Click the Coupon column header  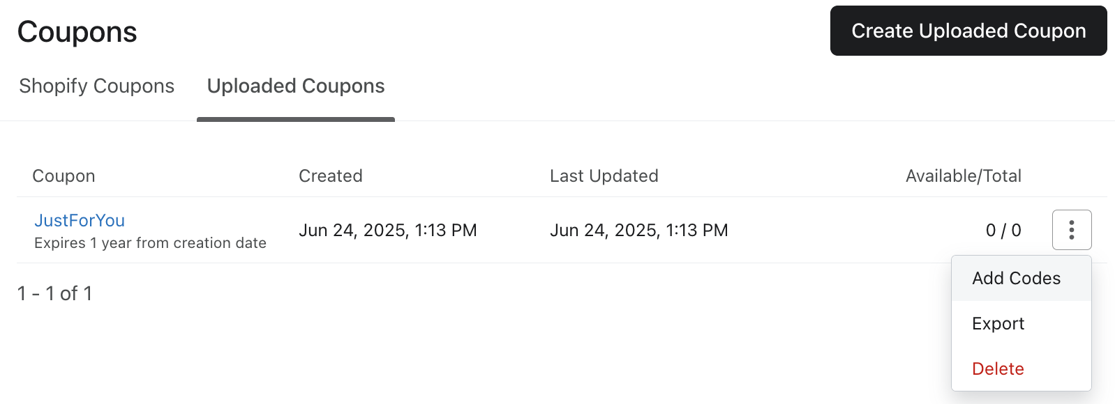click(x=63, y=176)
